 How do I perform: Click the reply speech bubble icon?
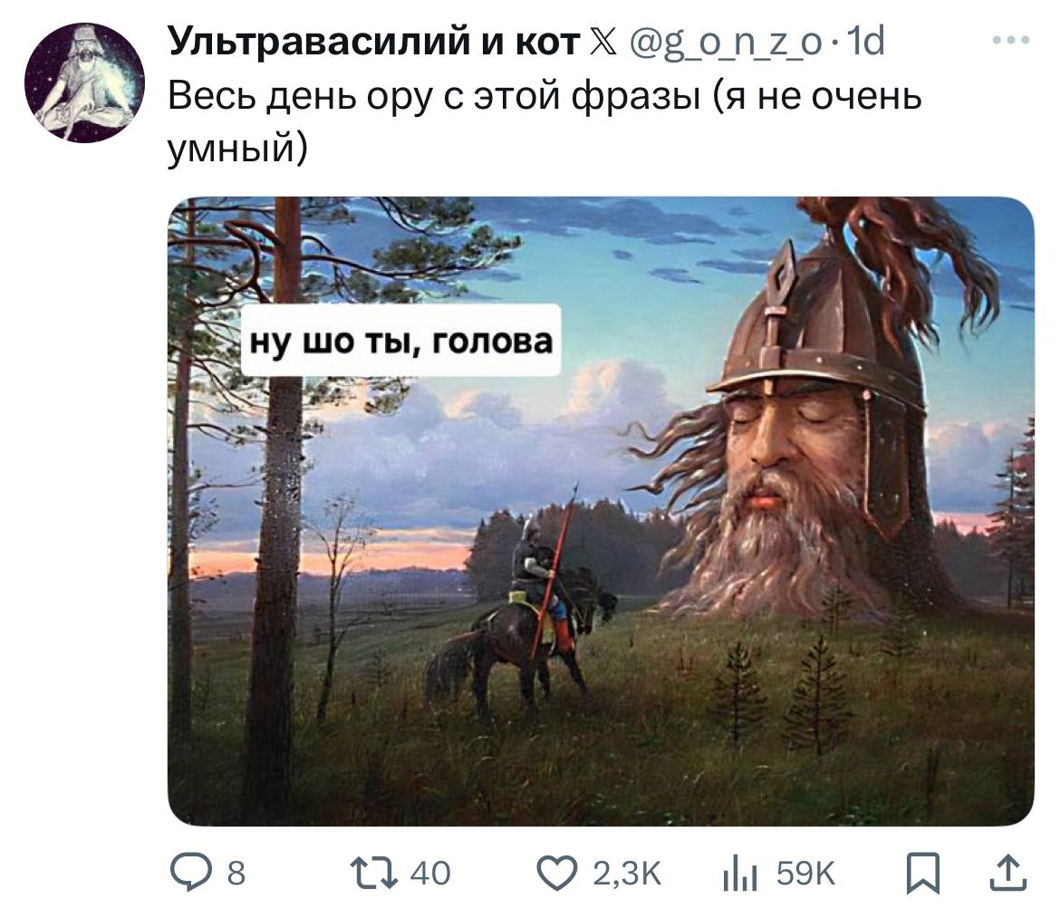click(x=190, y=872)
